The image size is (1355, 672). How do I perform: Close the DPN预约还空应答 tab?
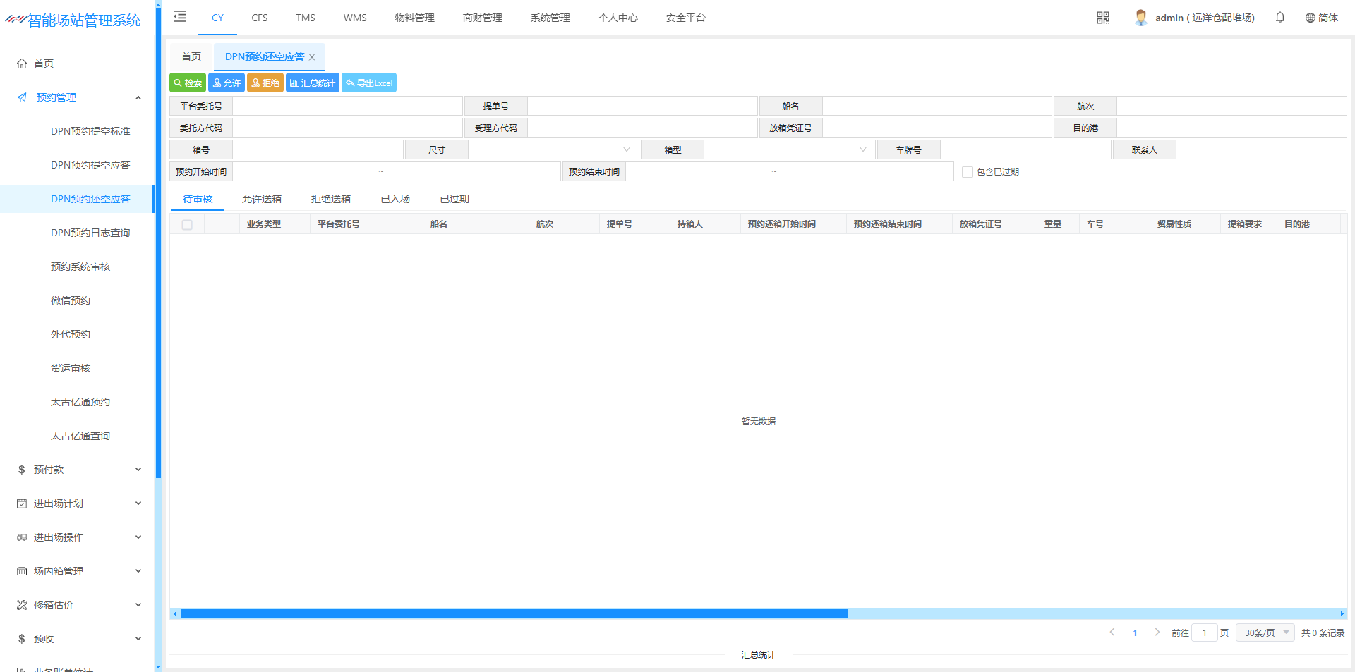pos(312,57)
